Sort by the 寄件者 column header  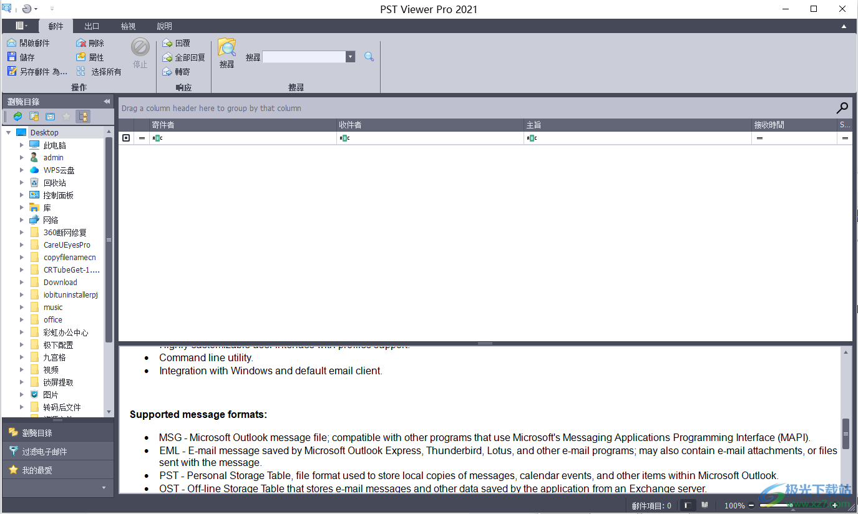point(243,125)
